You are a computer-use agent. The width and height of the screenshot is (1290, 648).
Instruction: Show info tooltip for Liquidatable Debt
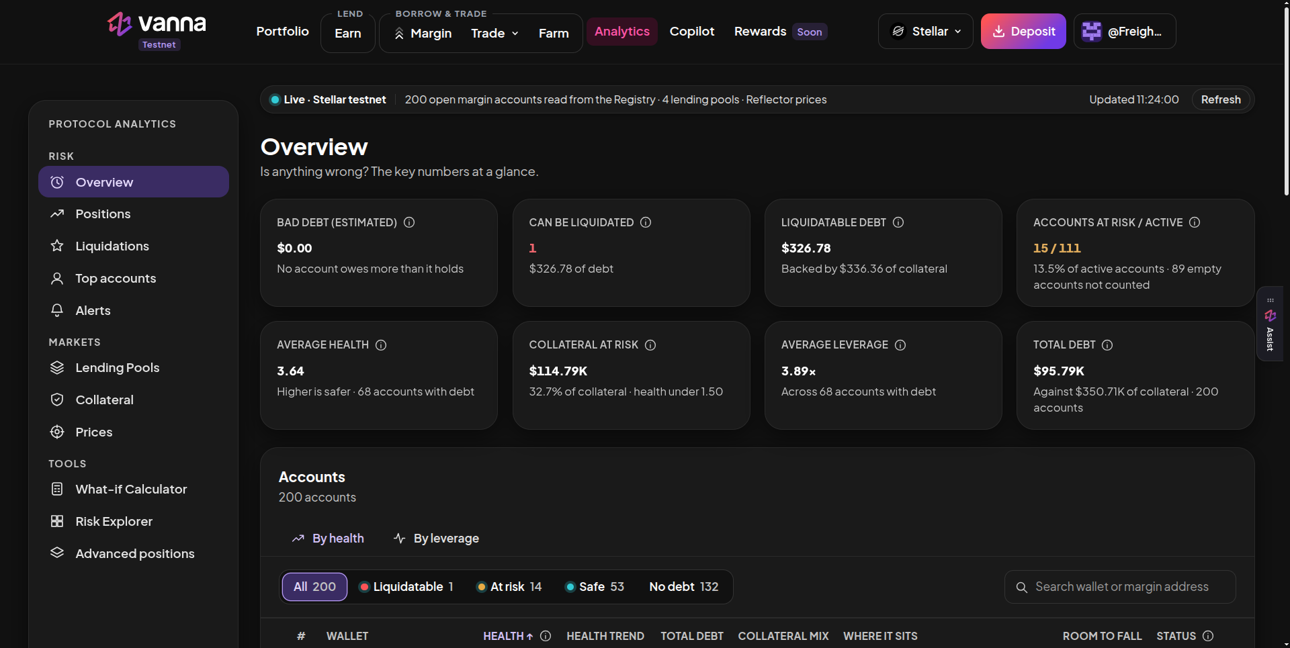click(x=898, y=222)
